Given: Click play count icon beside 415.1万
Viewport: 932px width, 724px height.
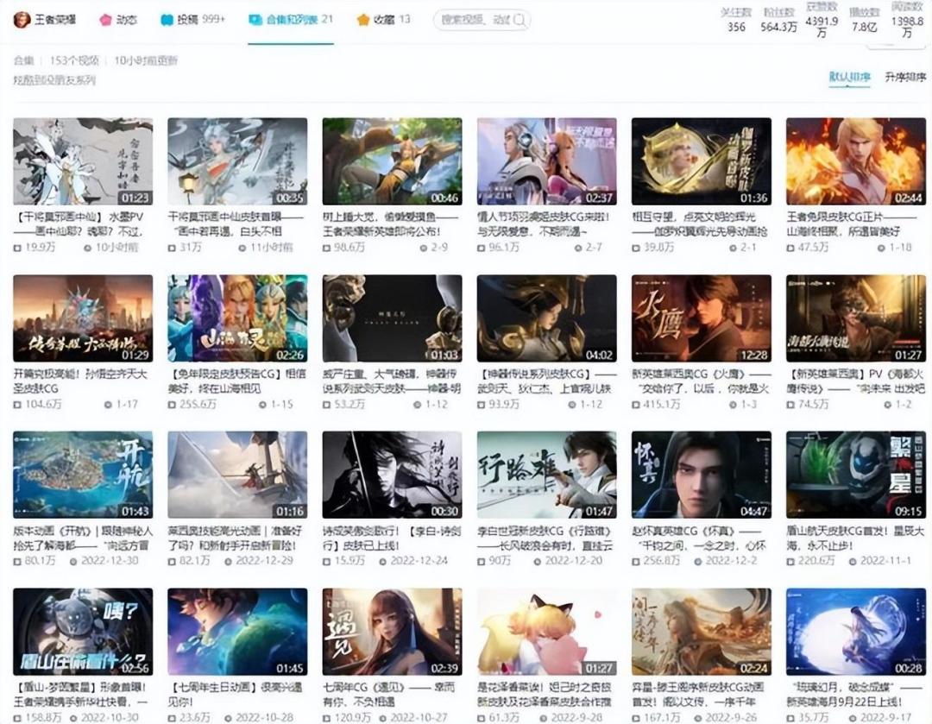Looking at the screenshot, I should (636, 404).
